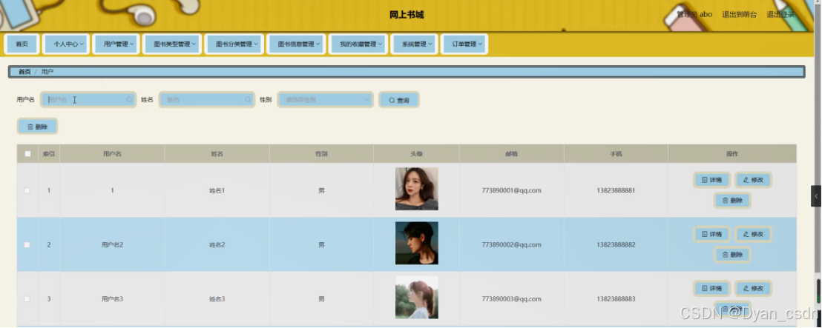Viewport: 822px width, 328px height.
Task: Check the checkbox for row 1
Action: click(x=27, y=190)
